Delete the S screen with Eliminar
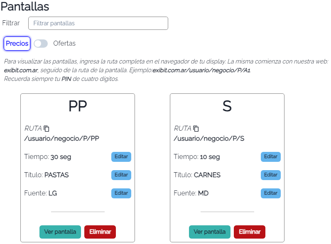This screenshot has height=244, width=331. coord(250,232)
